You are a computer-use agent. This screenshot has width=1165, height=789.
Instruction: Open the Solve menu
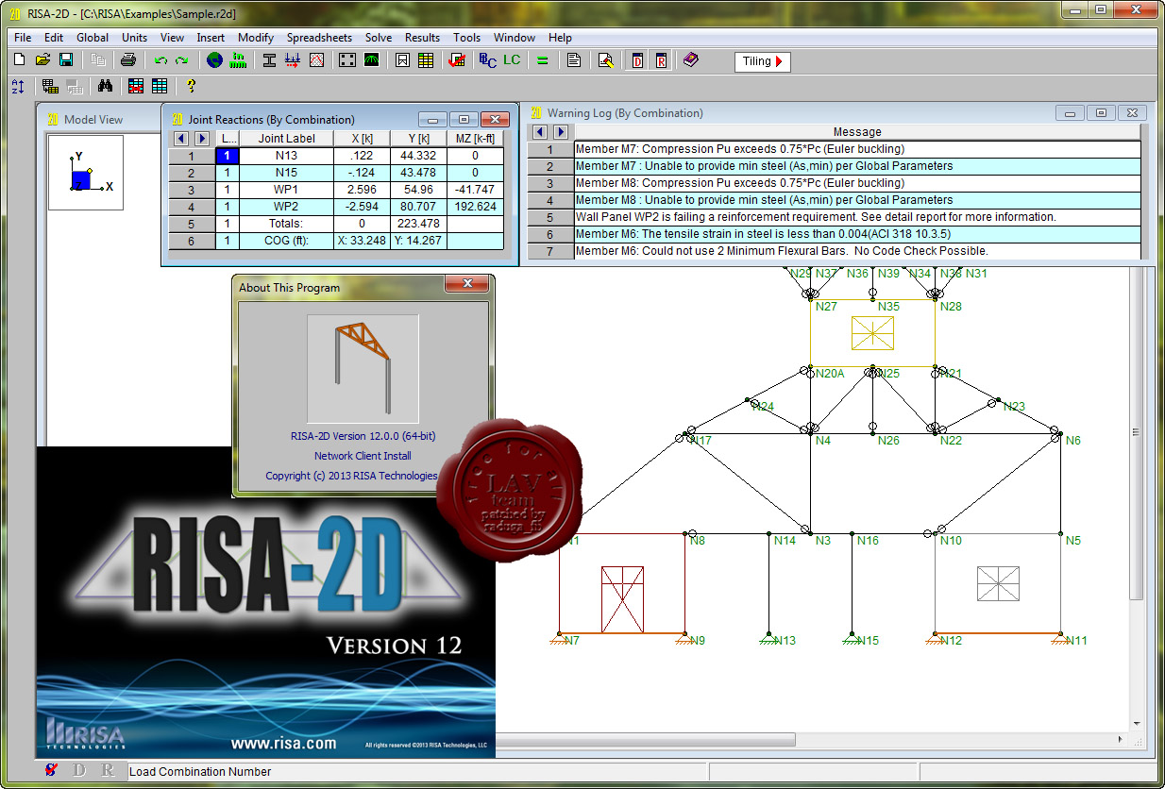click(x=379, y=38)
